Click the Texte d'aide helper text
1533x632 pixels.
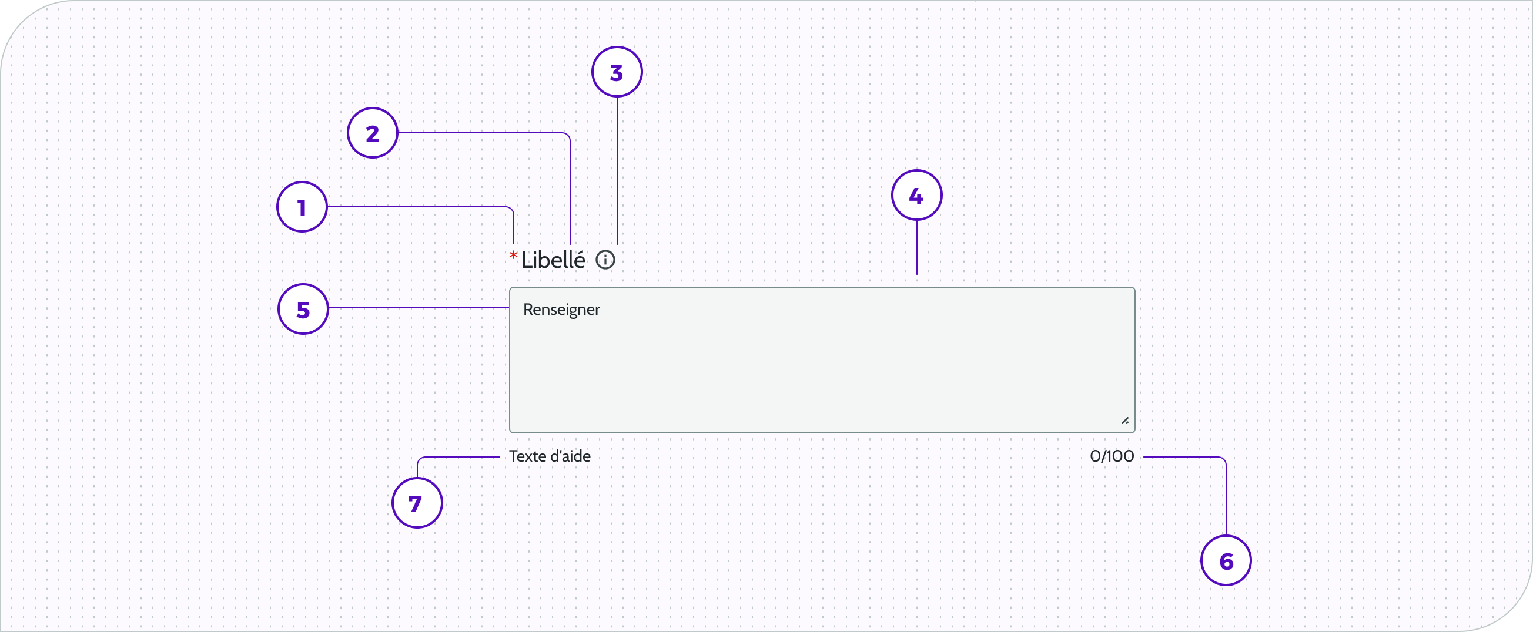point(550,456)
